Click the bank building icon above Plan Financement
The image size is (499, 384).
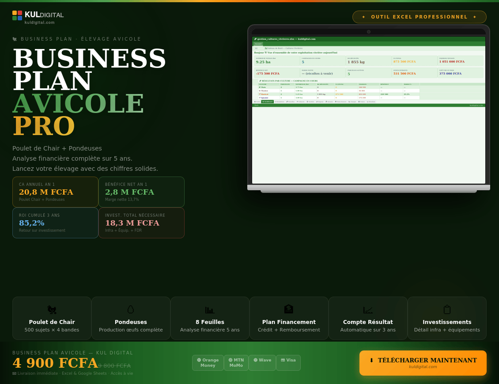point(289,309)
